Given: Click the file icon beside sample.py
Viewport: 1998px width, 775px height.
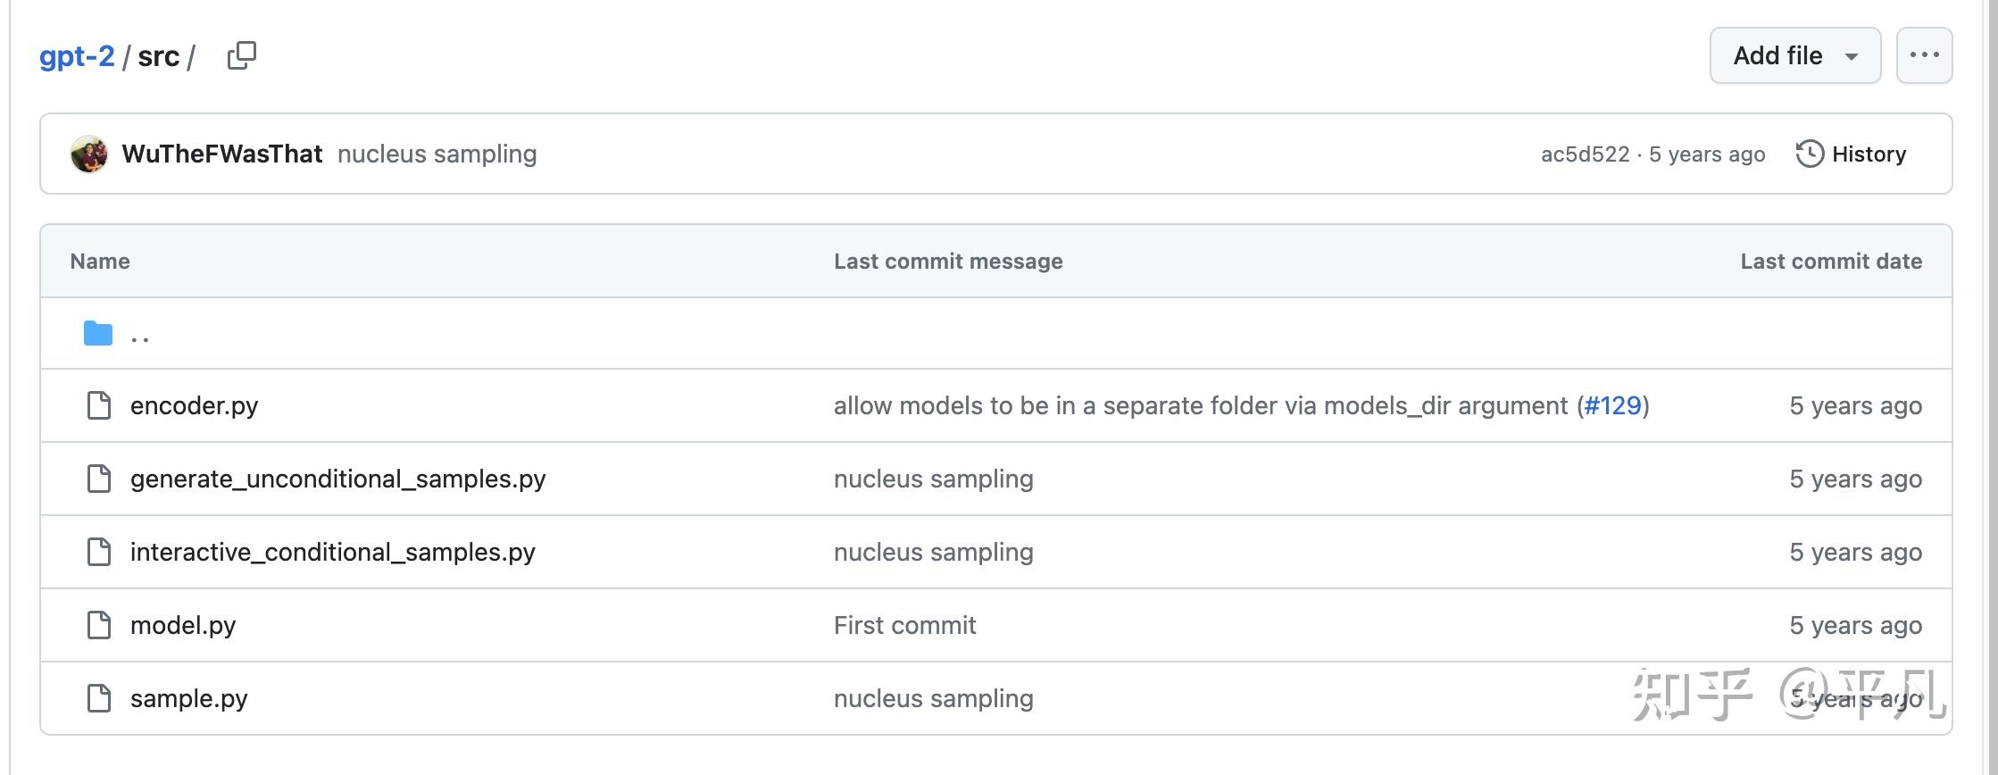Looking at the screenshot, I should pyautogui.click(x=98, y=698).
